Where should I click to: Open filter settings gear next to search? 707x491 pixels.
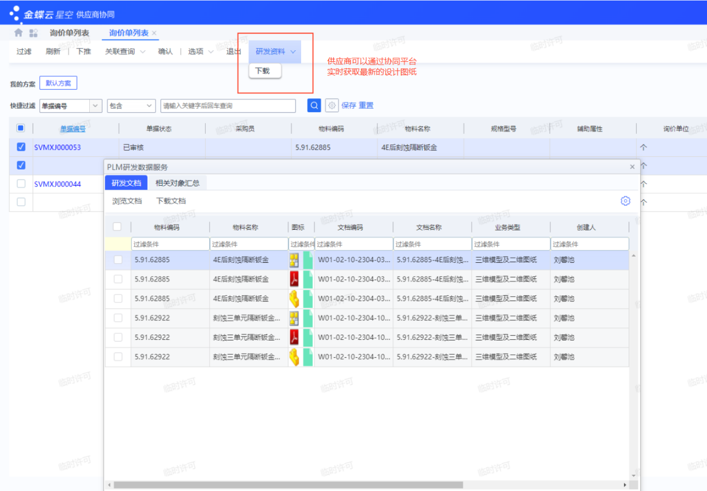pos(332,105)
